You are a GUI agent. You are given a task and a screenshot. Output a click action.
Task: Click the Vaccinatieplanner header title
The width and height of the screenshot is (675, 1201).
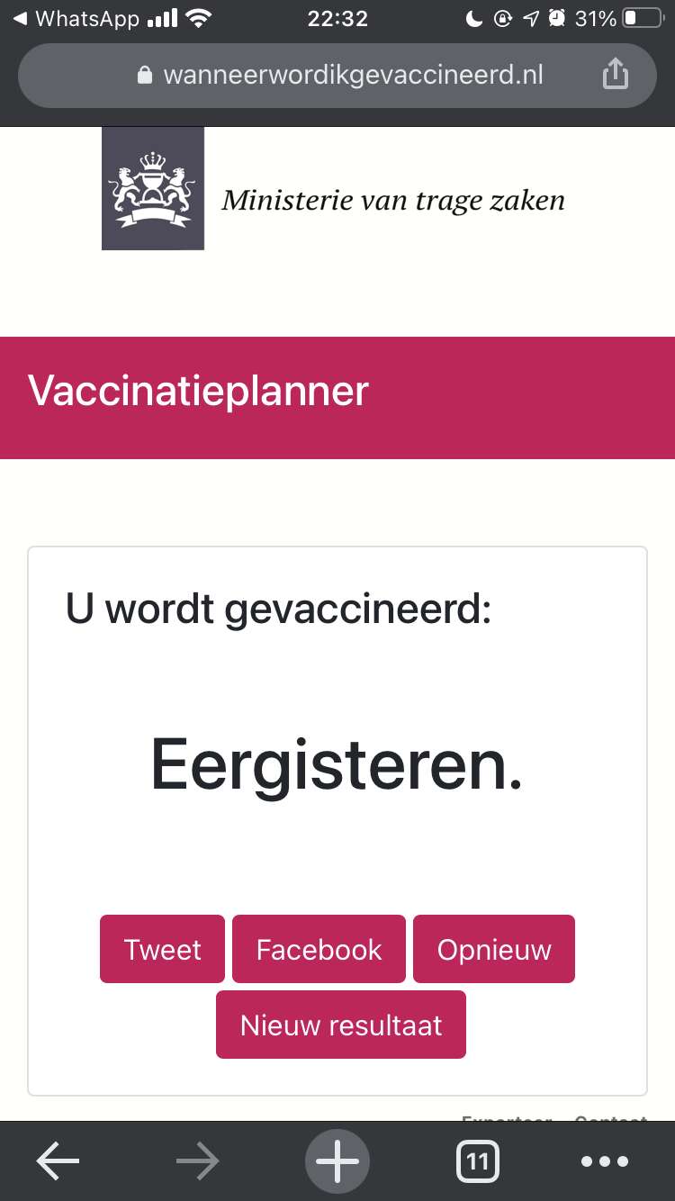198,392
